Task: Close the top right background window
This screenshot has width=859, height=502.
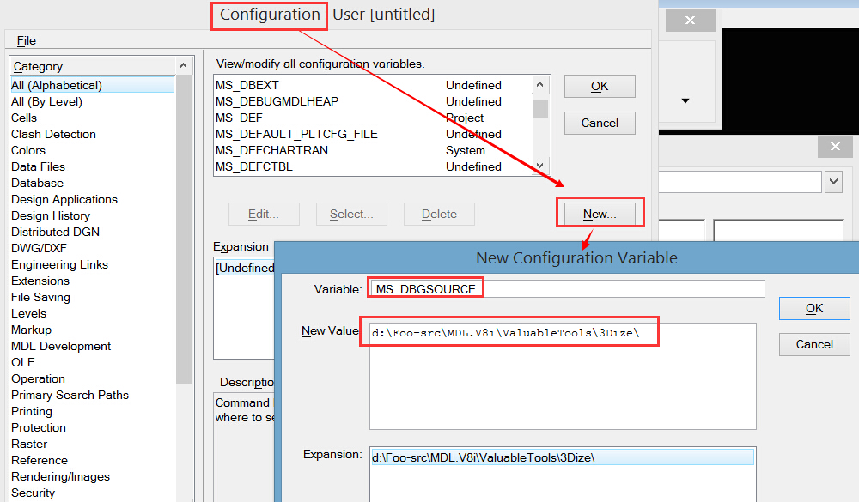Action: [691, 21]
